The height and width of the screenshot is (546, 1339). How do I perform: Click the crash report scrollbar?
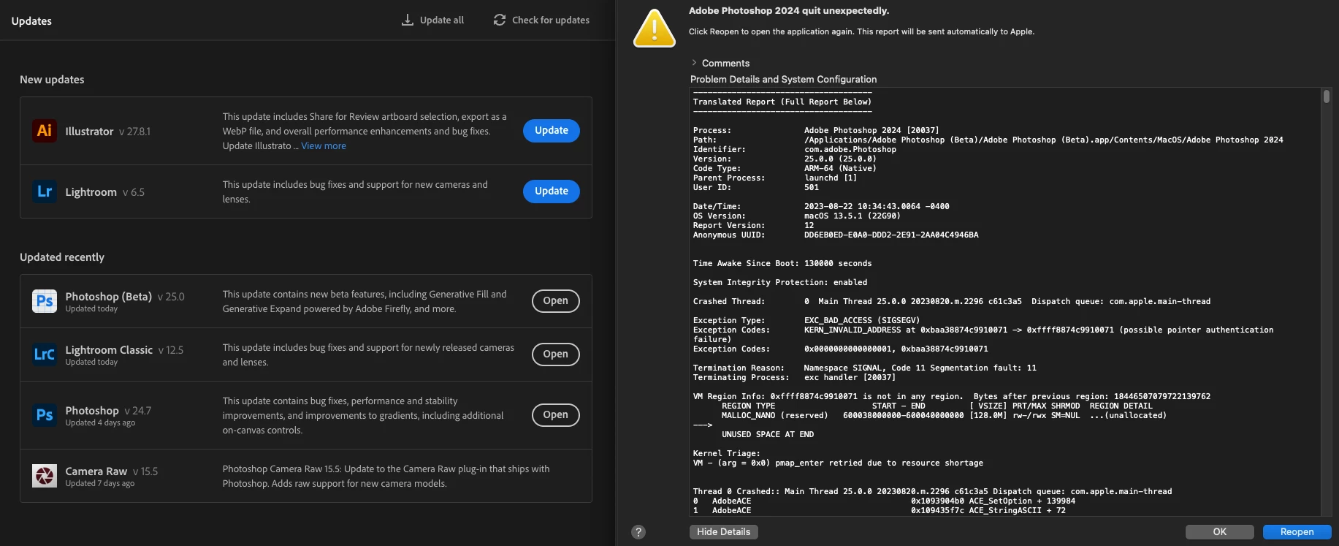point(1327,96)
